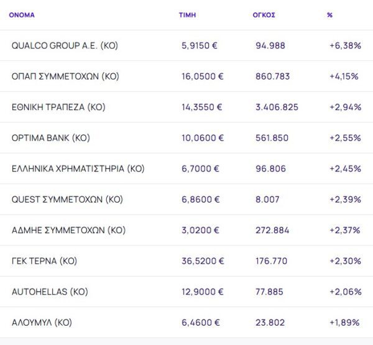Open the ΟΠΑΠ ΣΥΜΜΕΤΟΧΩΝ (ΚΟ) stock

(x=65, y=76)
